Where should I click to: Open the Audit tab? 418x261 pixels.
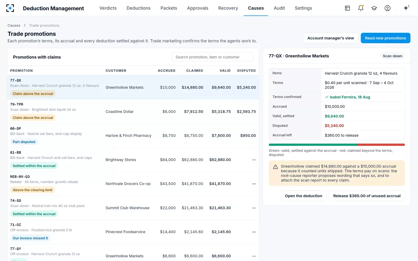279,8
